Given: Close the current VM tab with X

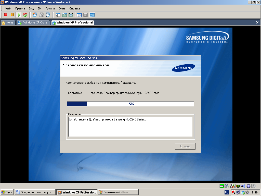Looking at the screenshot, I should point(257,22).
